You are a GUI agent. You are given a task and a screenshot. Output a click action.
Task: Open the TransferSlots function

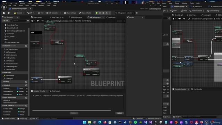(x=10, y=69)
